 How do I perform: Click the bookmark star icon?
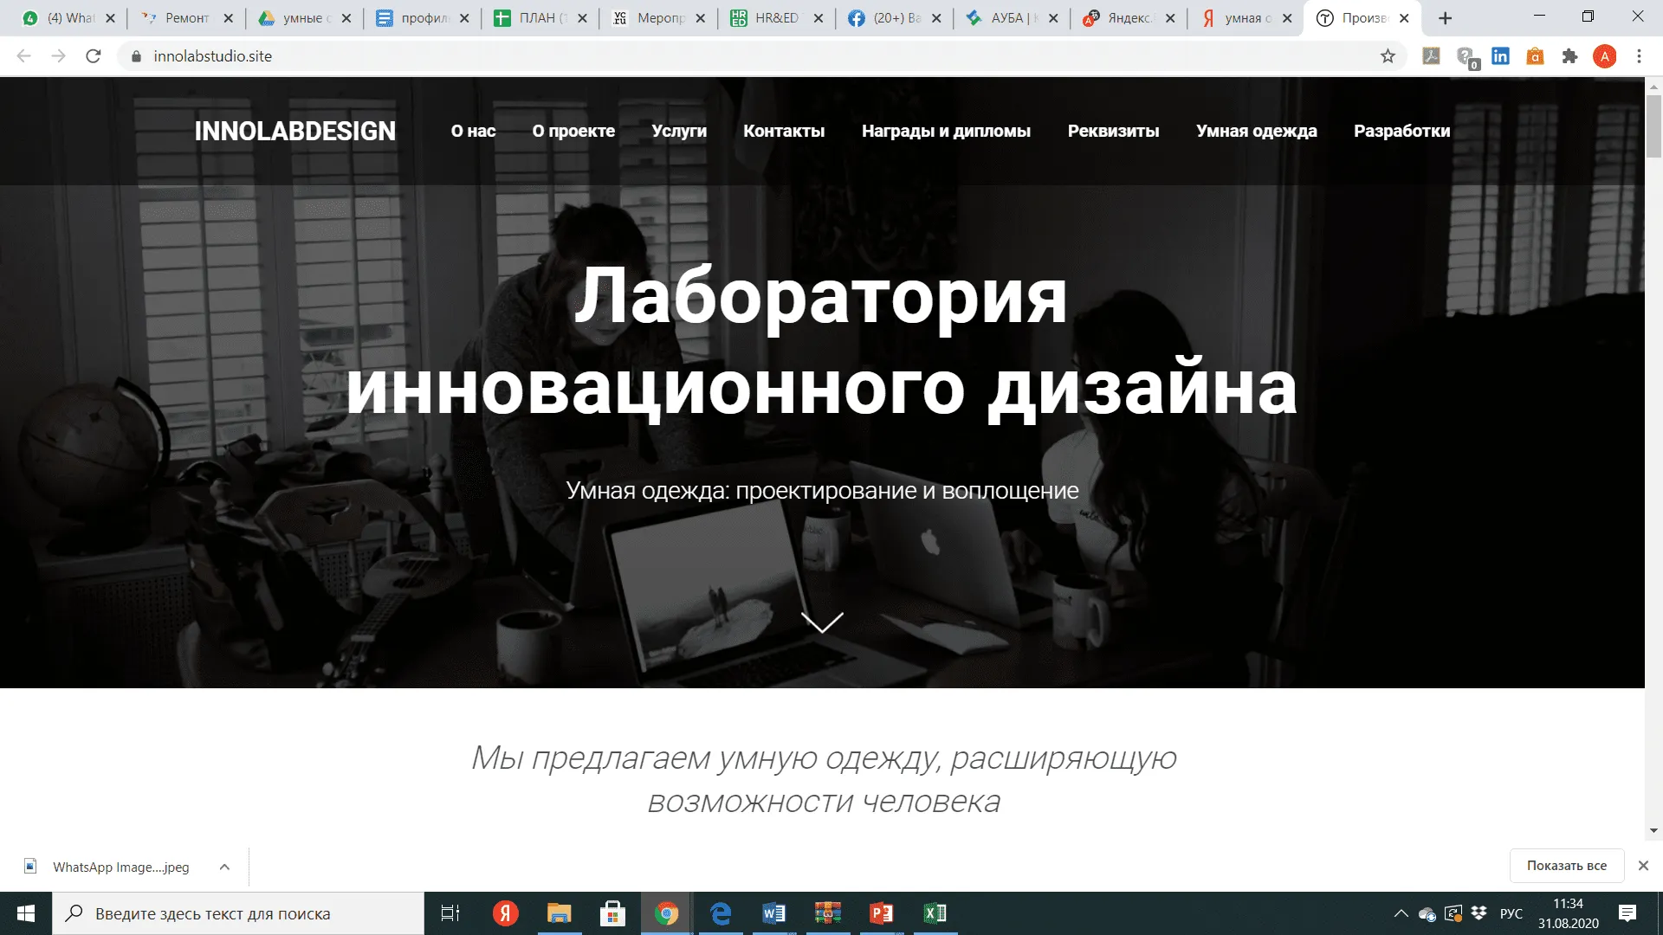tap(1388, 56)
